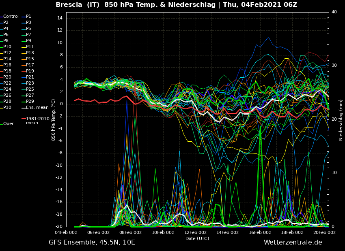
Task: Select the '18Feb 00z' date label
Action: 292,232
